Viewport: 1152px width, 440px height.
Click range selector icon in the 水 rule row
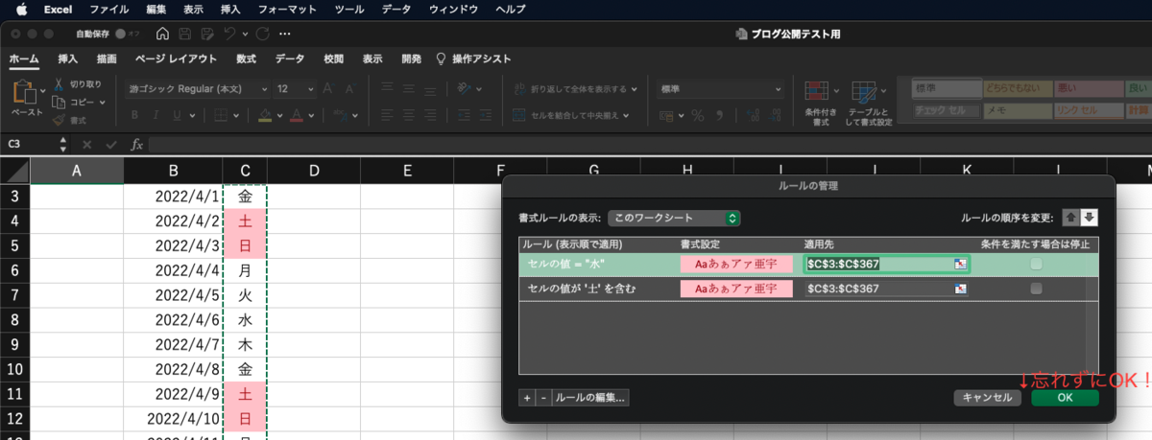point(959,263)
